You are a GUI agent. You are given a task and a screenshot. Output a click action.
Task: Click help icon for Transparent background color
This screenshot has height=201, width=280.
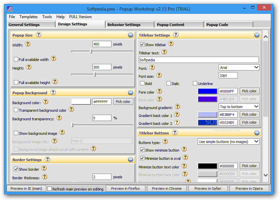coord(71,109)
